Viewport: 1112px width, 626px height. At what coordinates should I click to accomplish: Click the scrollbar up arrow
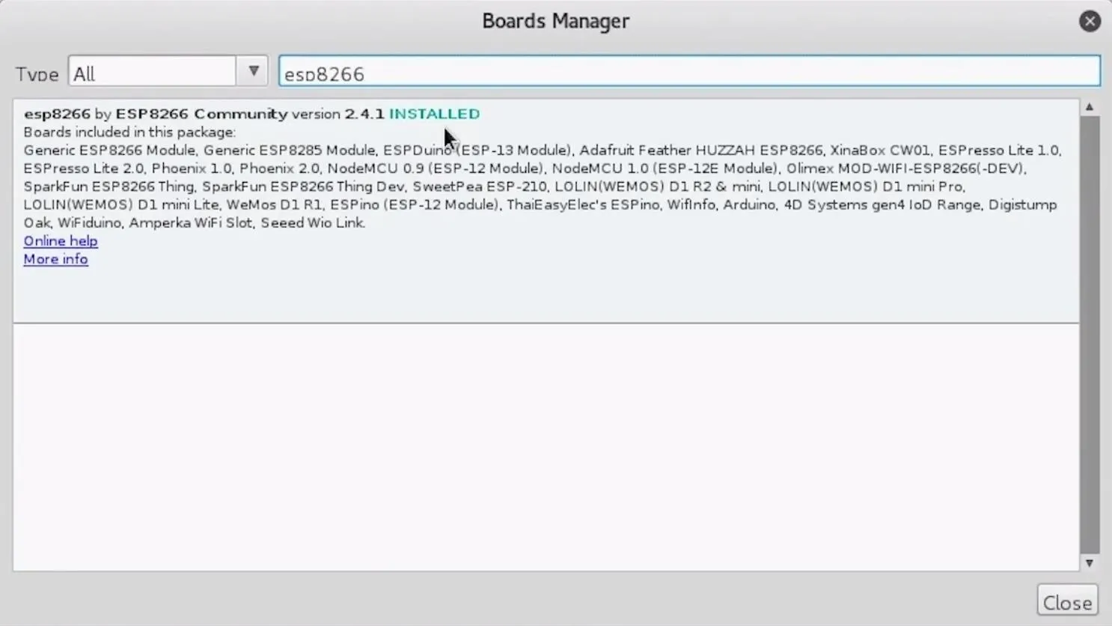(x=1090, y=107)
